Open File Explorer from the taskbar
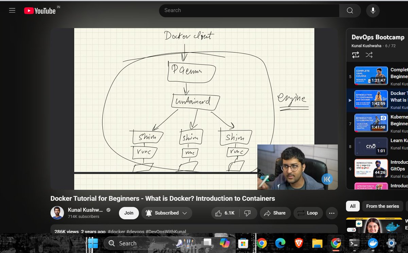 [x=317, y=243]
